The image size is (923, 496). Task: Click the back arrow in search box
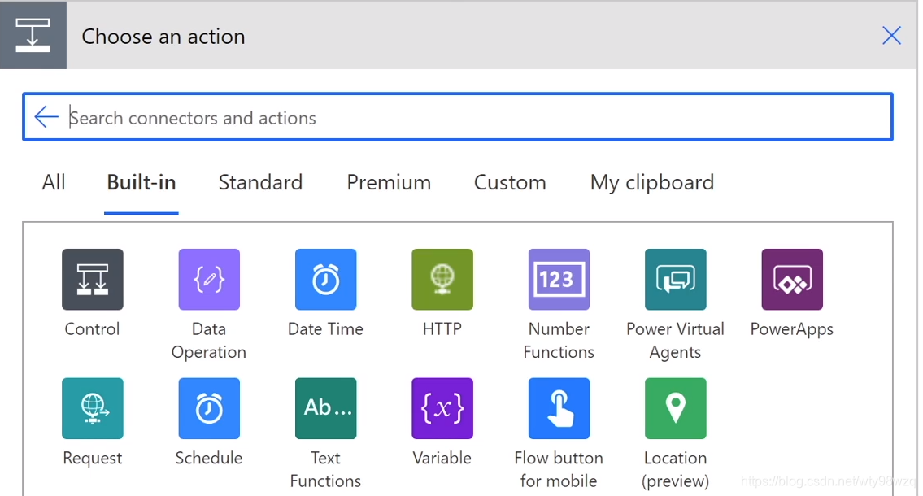pyautogui.click(x=46, y=117)
